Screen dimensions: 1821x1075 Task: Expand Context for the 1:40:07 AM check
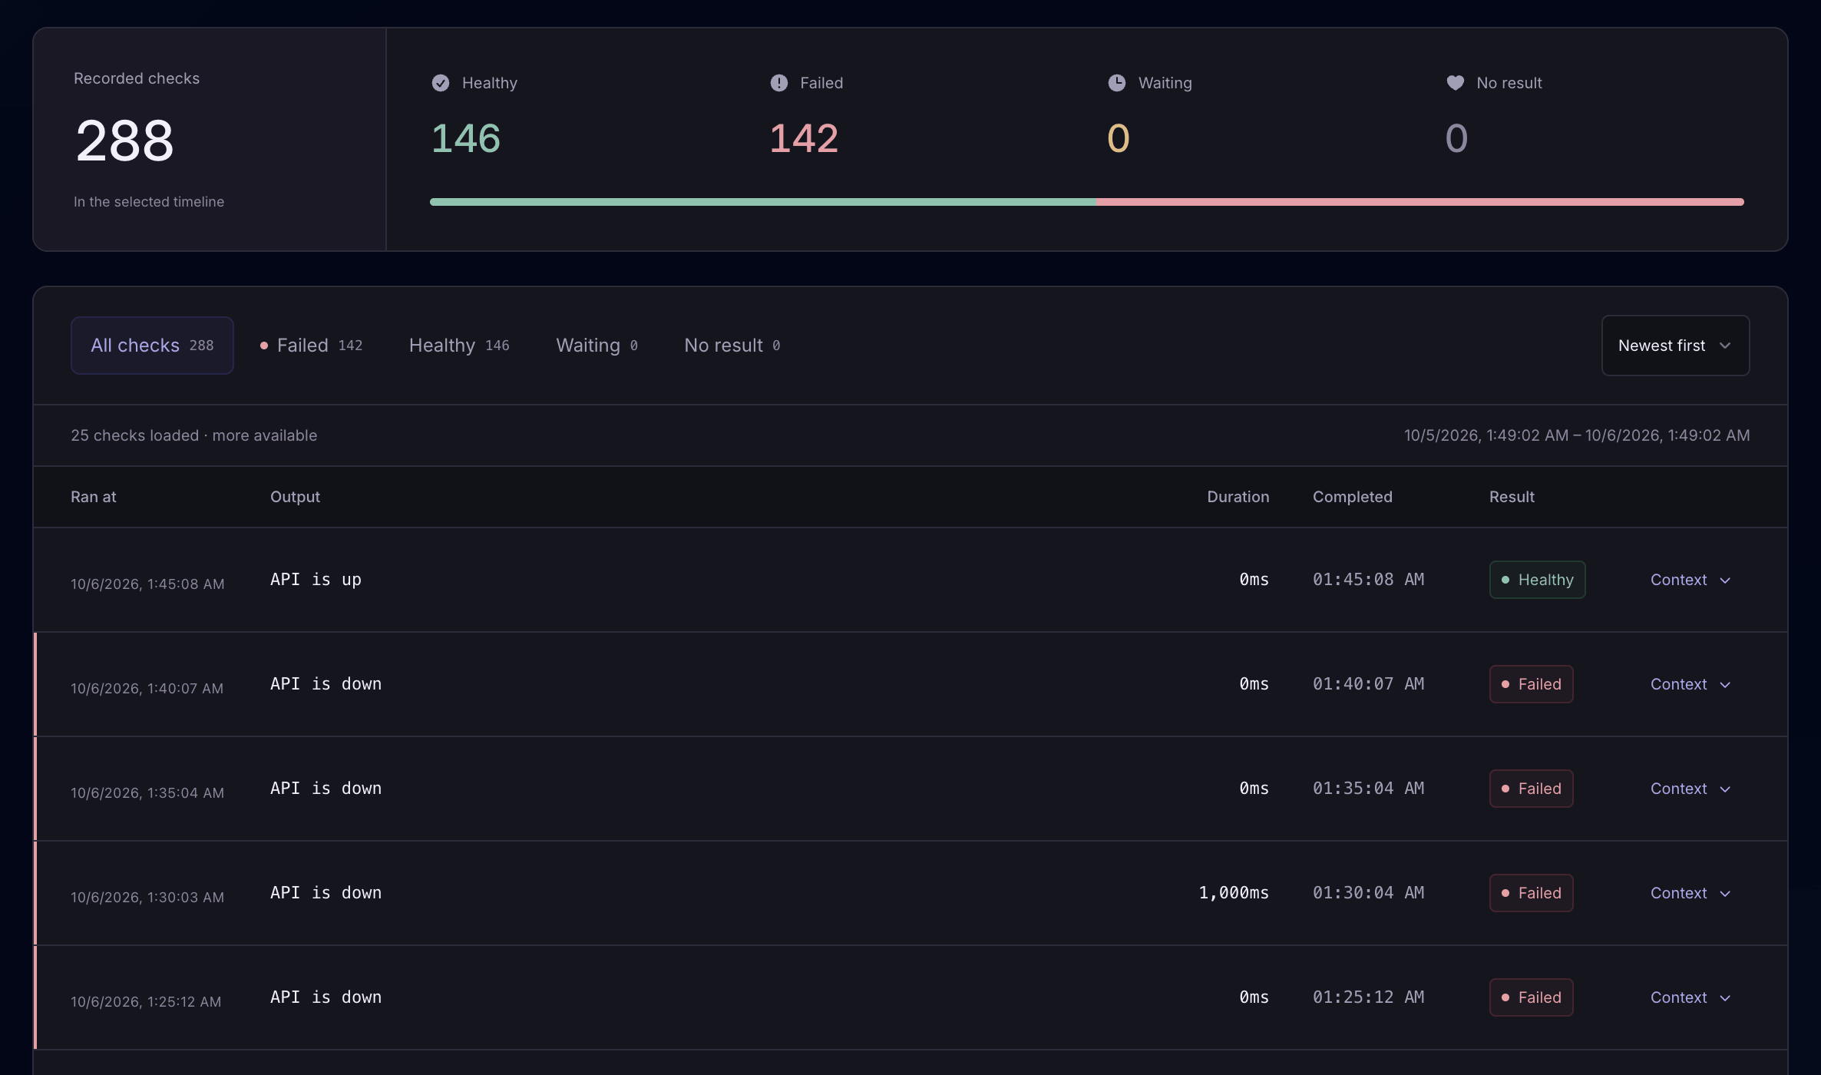point(1690,684)
